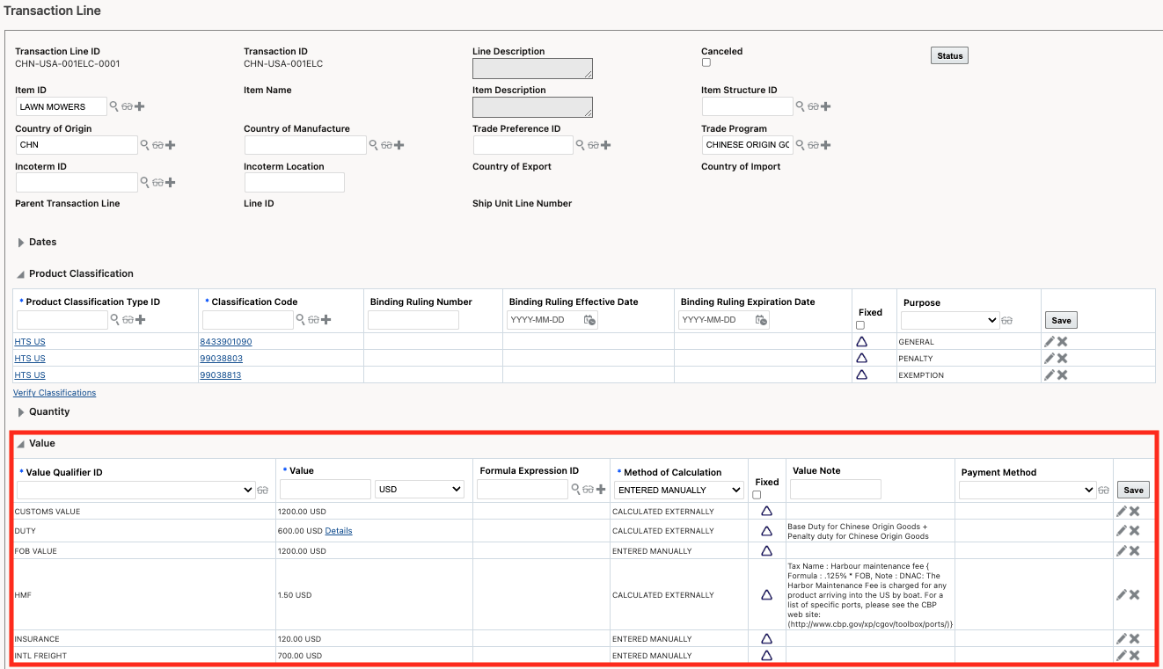Edit the HMF value row

click(x=1122, y=594)
